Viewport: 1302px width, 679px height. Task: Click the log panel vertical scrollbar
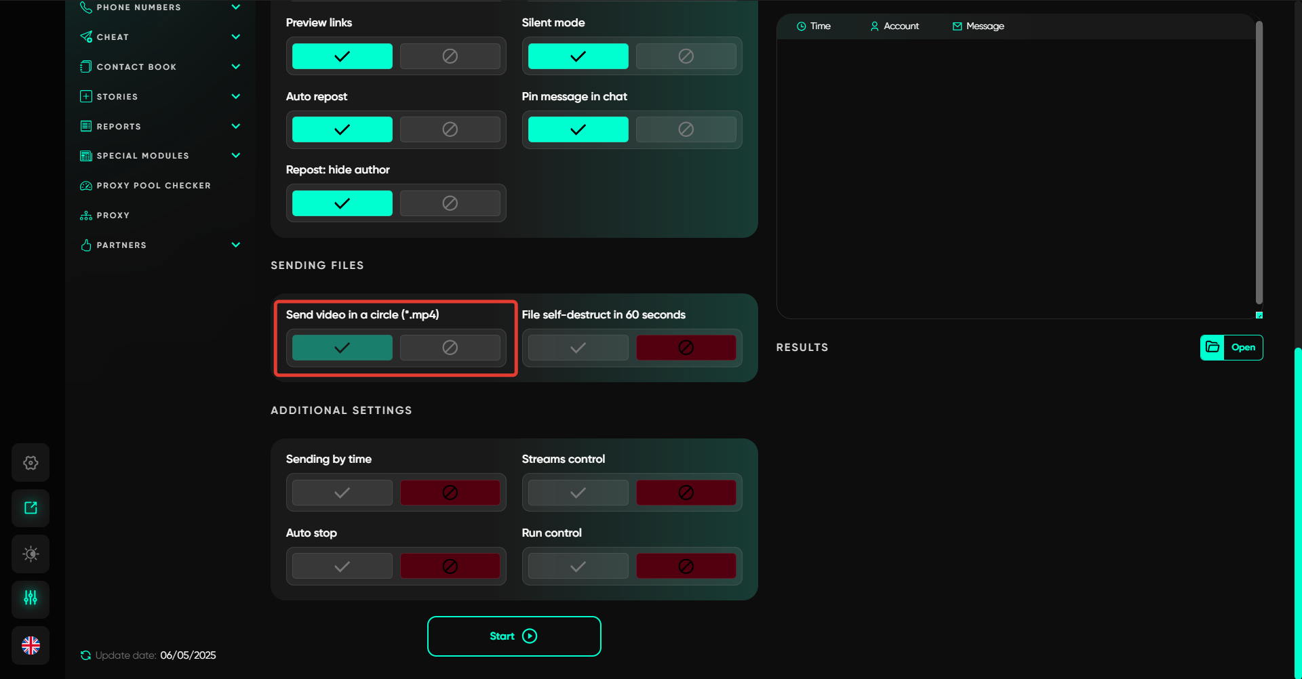click(1259, 163)
